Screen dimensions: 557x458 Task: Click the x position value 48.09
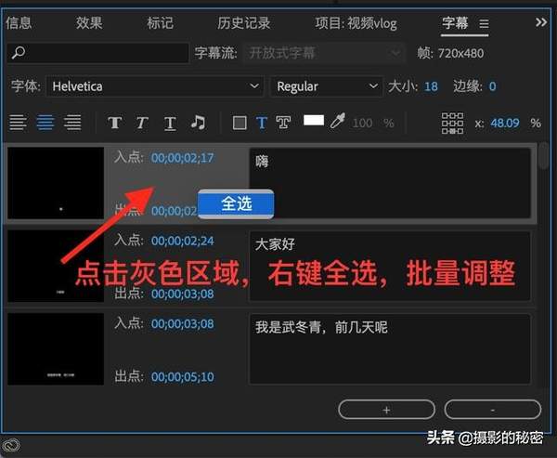[x=505, y=123]
